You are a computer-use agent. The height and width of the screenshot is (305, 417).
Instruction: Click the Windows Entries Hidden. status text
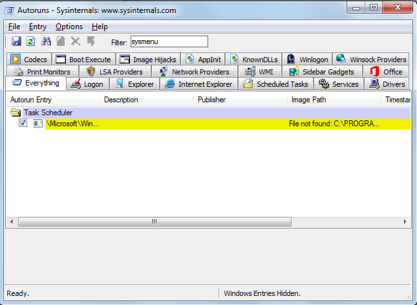coord(262,293)
